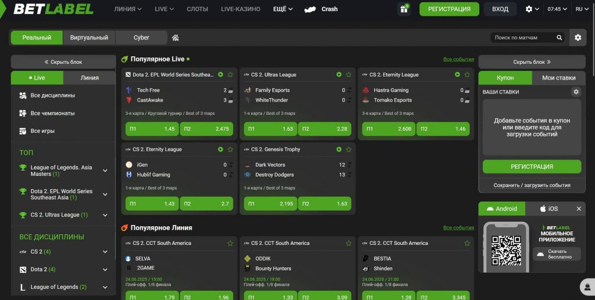The width and height of the screenshot is (595, 300).
Task: Select the Cyber tab
Action: coord(141,38)
